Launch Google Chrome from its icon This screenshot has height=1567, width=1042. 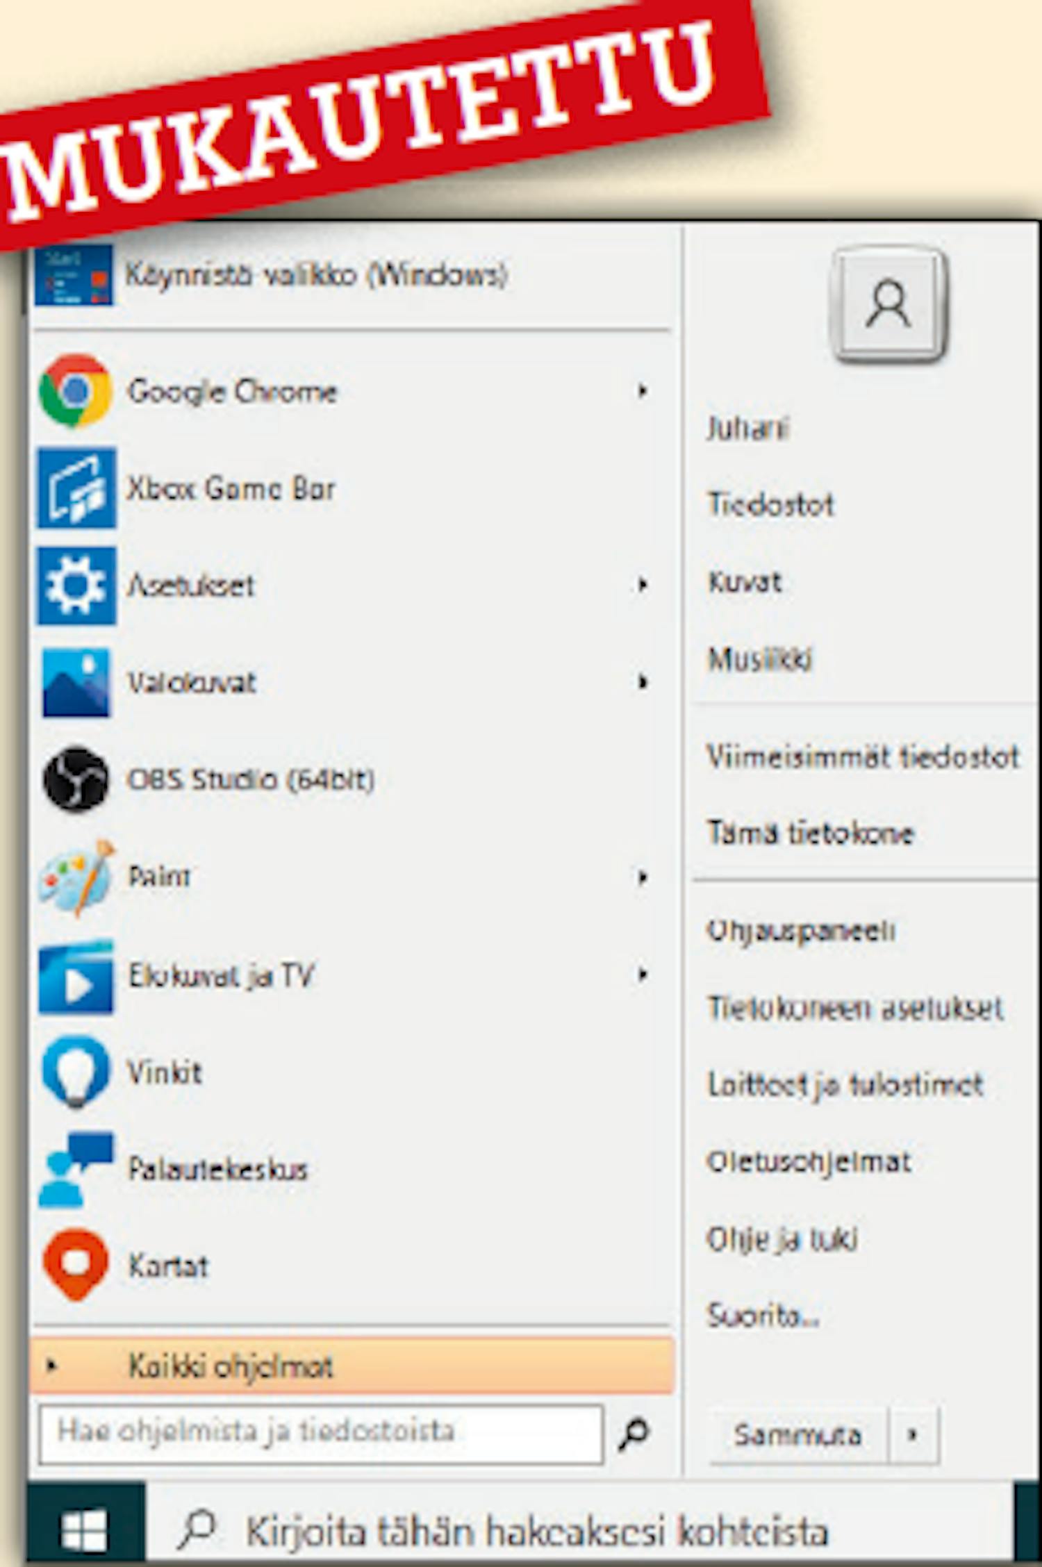(76, 391)
